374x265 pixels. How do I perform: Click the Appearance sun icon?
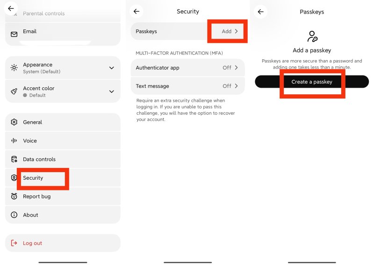tap(14, 68)
